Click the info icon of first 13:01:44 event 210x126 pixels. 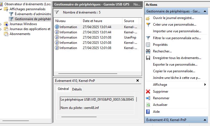click(57, 27)
